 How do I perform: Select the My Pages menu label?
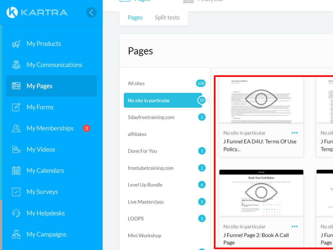(40, 86)
